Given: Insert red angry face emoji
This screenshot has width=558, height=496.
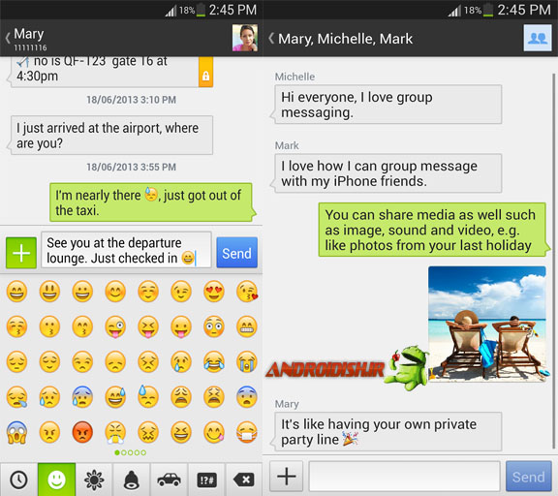Looking at the screenshot, I should (x=82, y=432).
